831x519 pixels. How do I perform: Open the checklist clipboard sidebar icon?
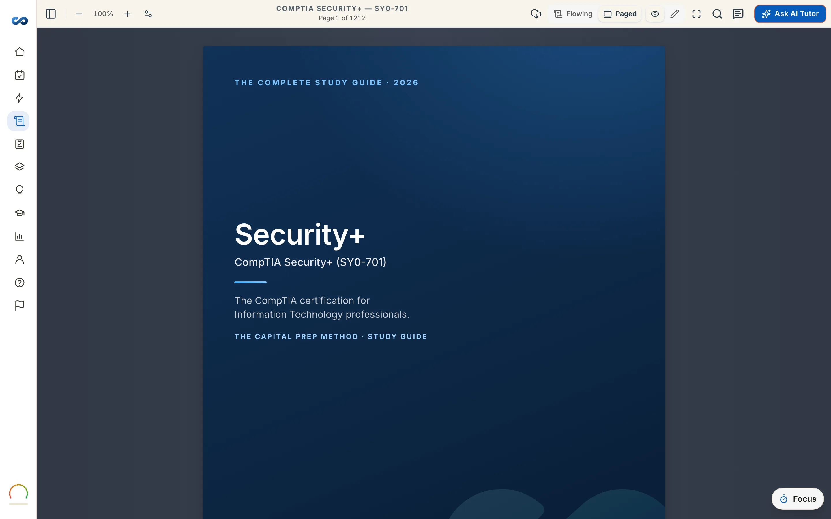click(20, 144)
